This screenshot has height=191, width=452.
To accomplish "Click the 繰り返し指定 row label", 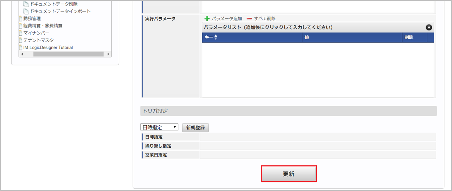I will tap(158, 146).
